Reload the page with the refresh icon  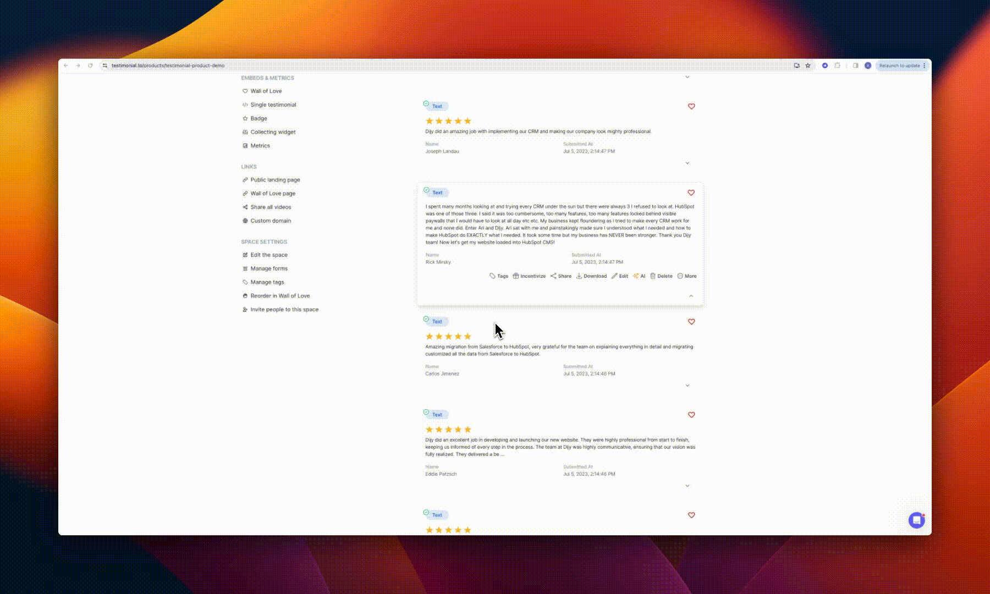[x=90, y=65]
